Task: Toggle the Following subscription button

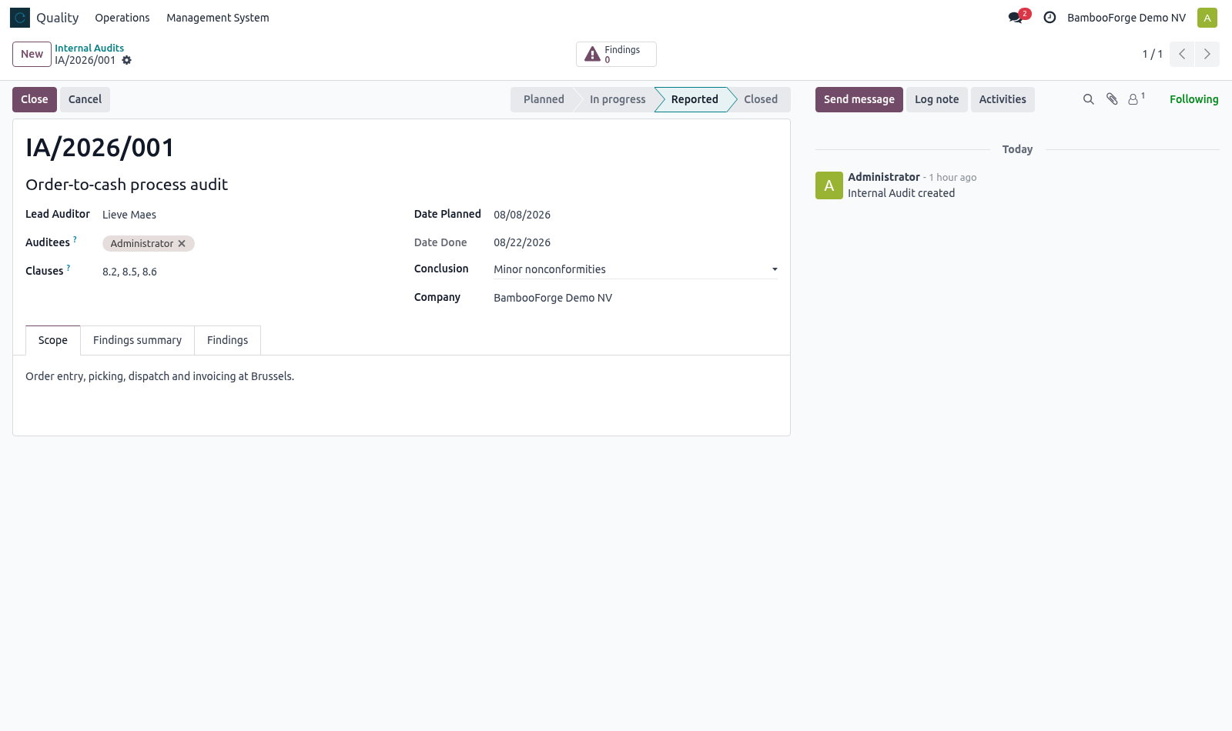Action: click(x=1193, y=99)
